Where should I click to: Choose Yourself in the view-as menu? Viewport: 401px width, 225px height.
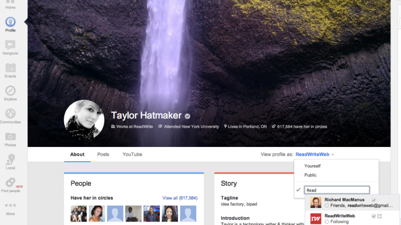click(312, 165)
